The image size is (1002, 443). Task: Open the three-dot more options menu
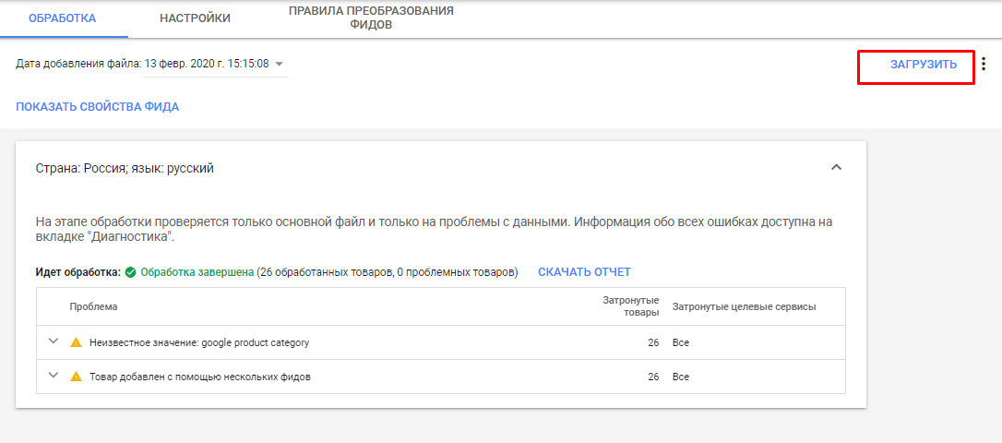tap(983, 65)
